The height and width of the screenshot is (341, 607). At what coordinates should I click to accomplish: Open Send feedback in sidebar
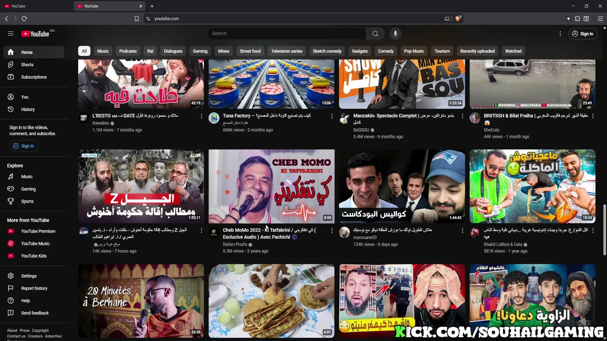pyautogui.click(x=34, y=313)
